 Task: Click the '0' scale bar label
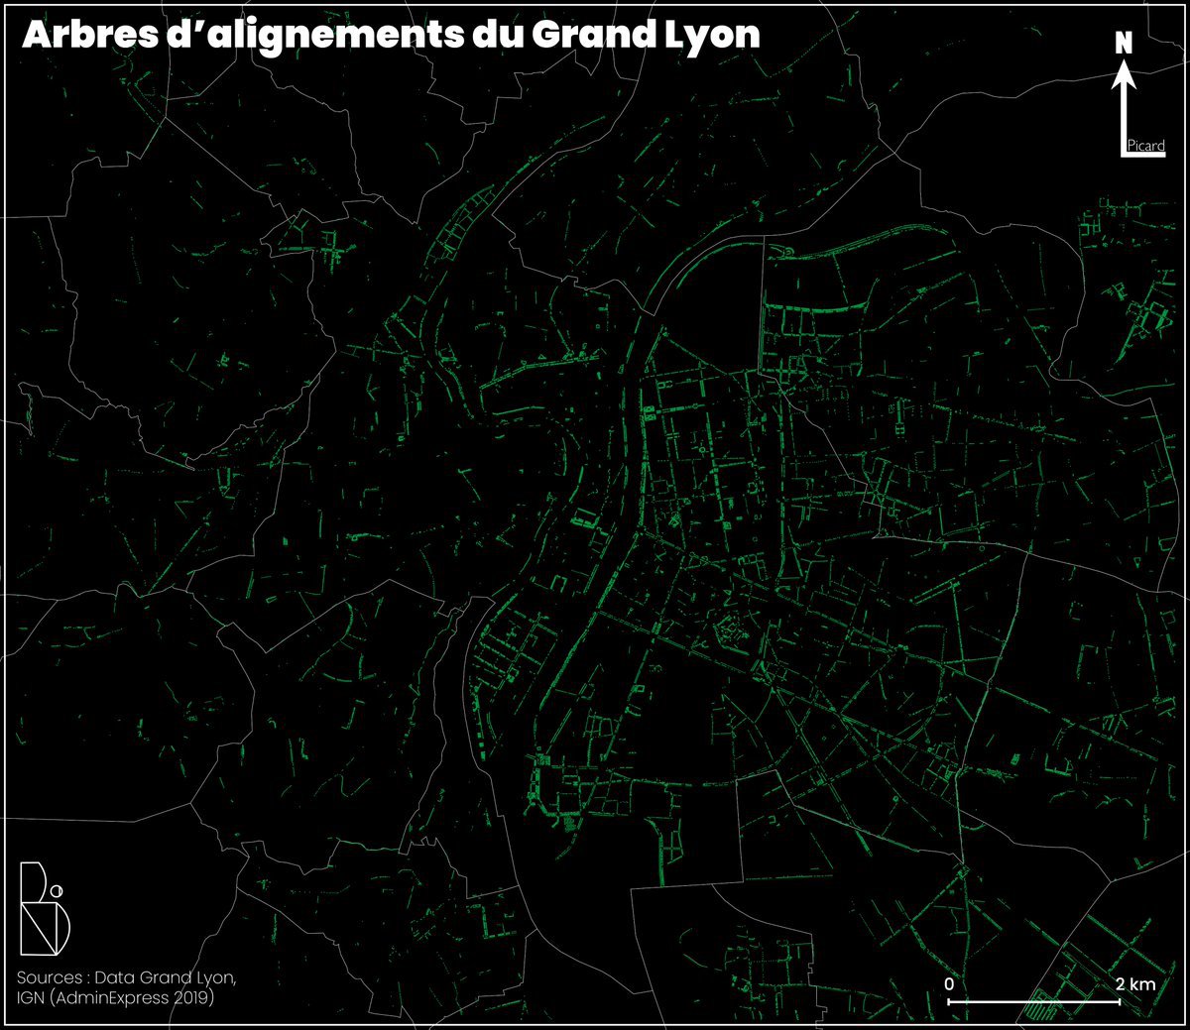[x=949, y=984]
